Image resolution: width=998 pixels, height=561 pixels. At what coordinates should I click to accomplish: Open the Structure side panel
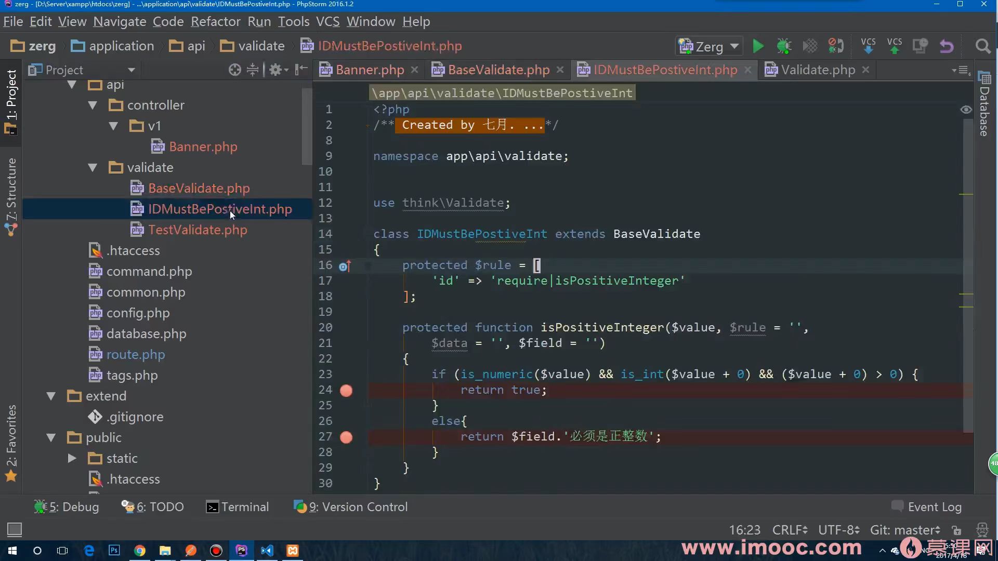(11, 196)
